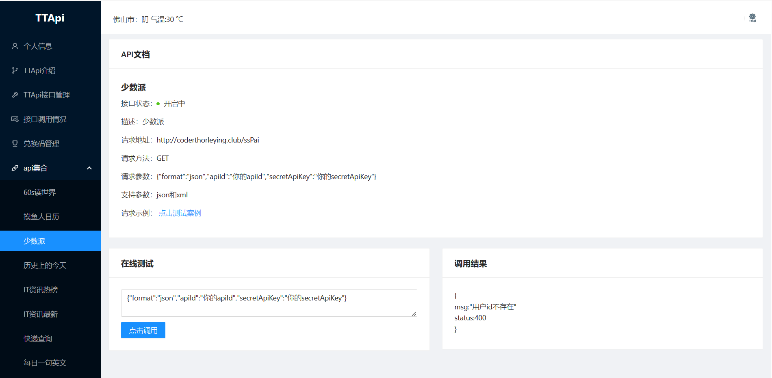
Task: Select the api集合 menu label
Action: point(35,168)
